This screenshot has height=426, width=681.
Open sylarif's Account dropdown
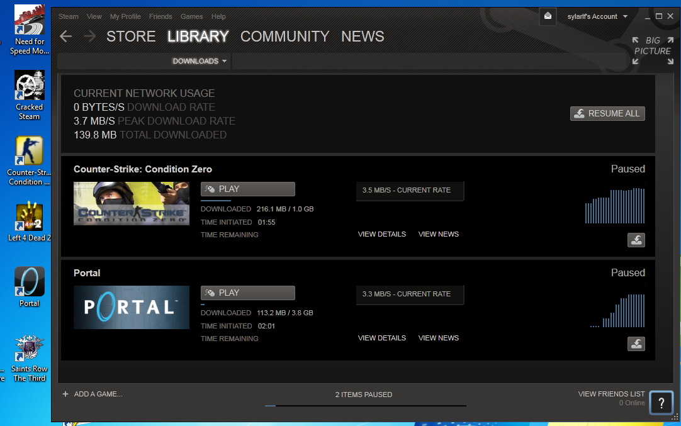tap(597, 16)
